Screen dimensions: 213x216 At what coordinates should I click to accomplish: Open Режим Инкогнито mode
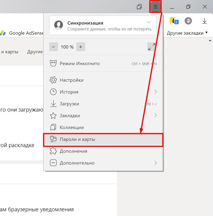pos(80,64)
